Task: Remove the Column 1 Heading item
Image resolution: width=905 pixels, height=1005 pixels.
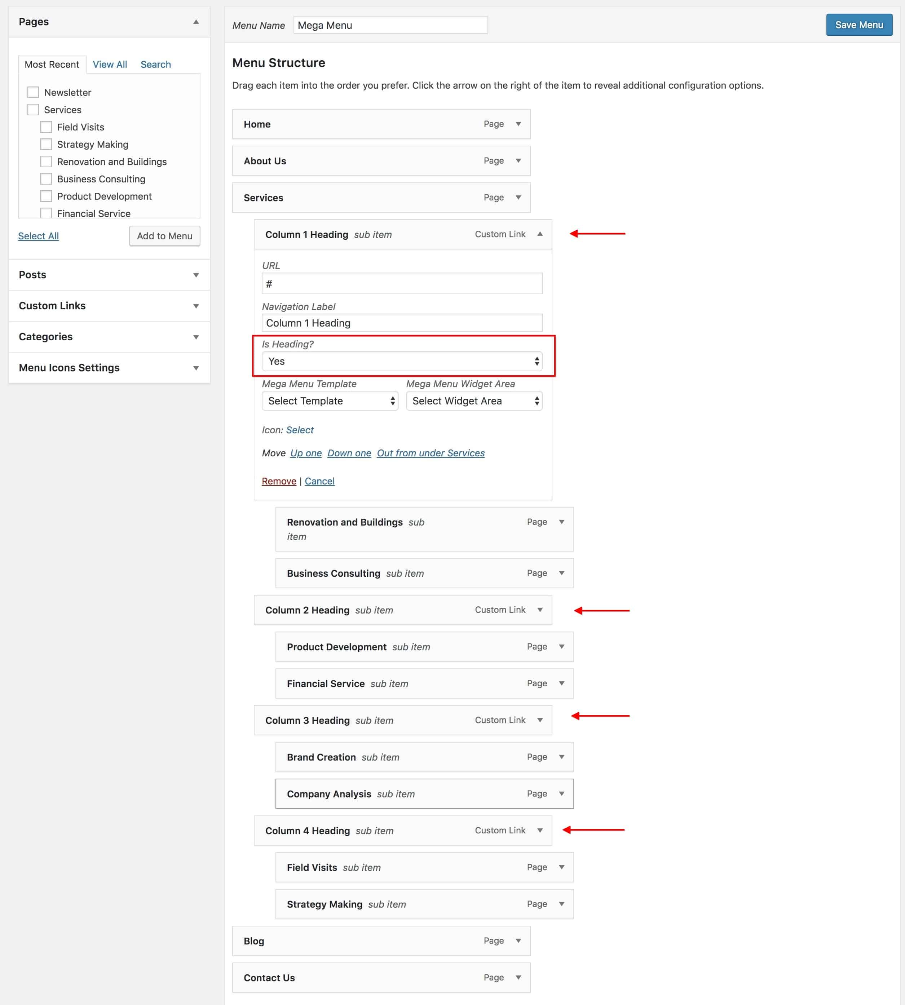Action: click(x=279, y=481)
